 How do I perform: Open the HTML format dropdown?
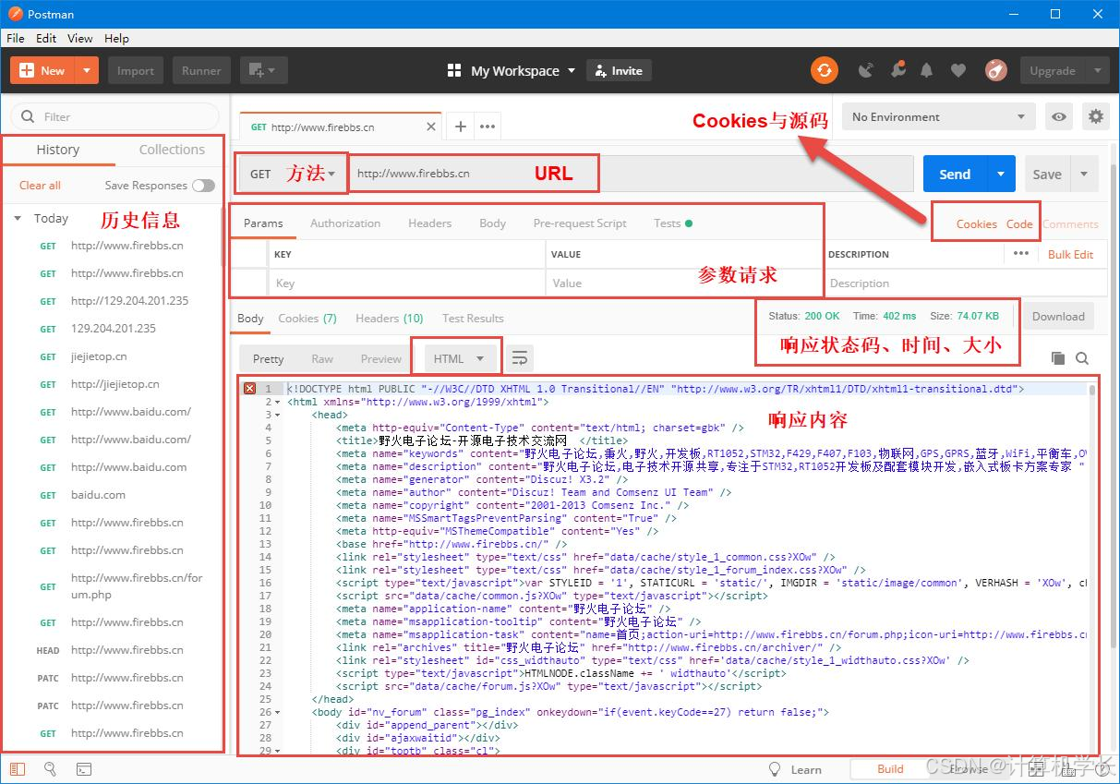pos(460,358)
